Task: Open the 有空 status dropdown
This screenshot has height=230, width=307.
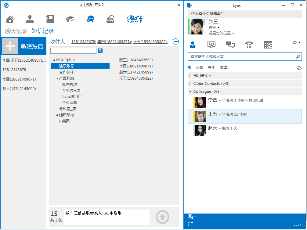Action: [x=214, y=27]
